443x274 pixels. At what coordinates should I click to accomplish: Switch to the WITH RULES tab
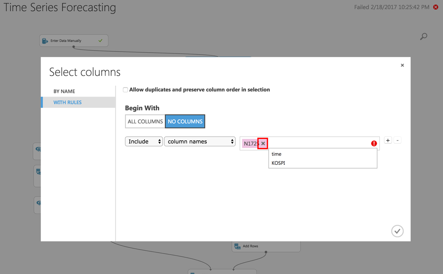coord(67,102)
